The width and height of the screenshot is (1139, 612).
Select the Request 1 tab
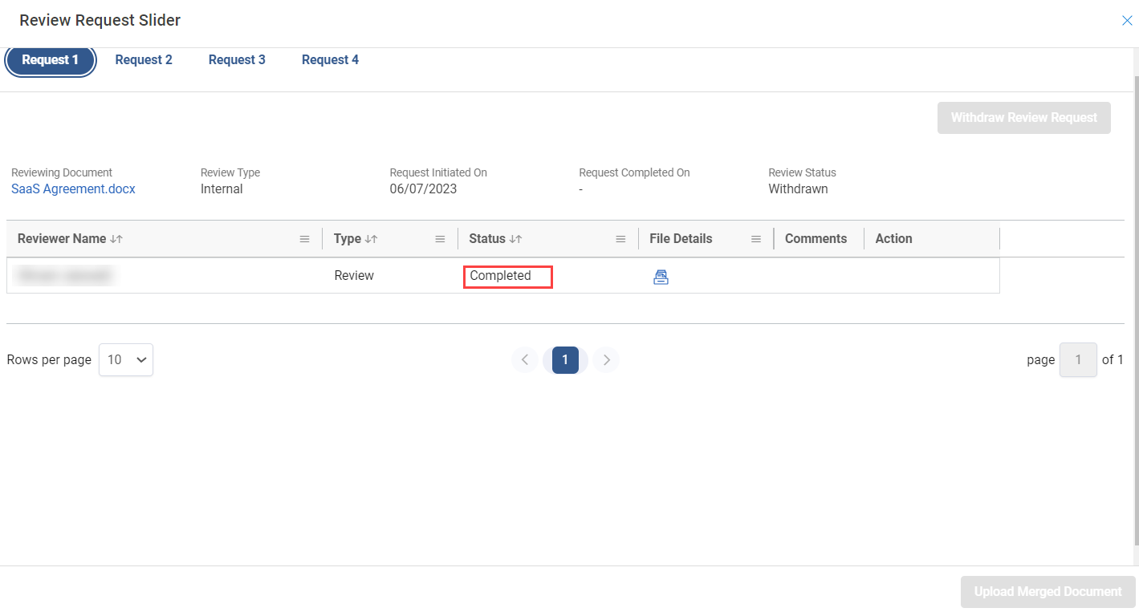[x=51, y=60]
